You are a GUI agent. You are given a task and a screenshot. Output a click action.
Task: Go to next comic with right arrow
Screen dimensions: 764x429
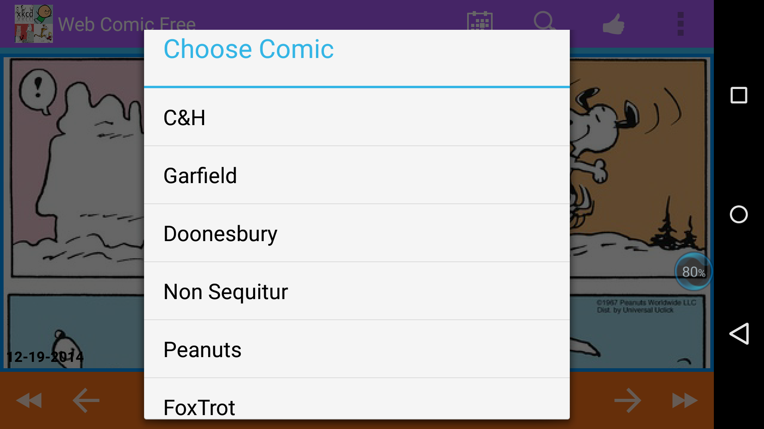(628, 400)
